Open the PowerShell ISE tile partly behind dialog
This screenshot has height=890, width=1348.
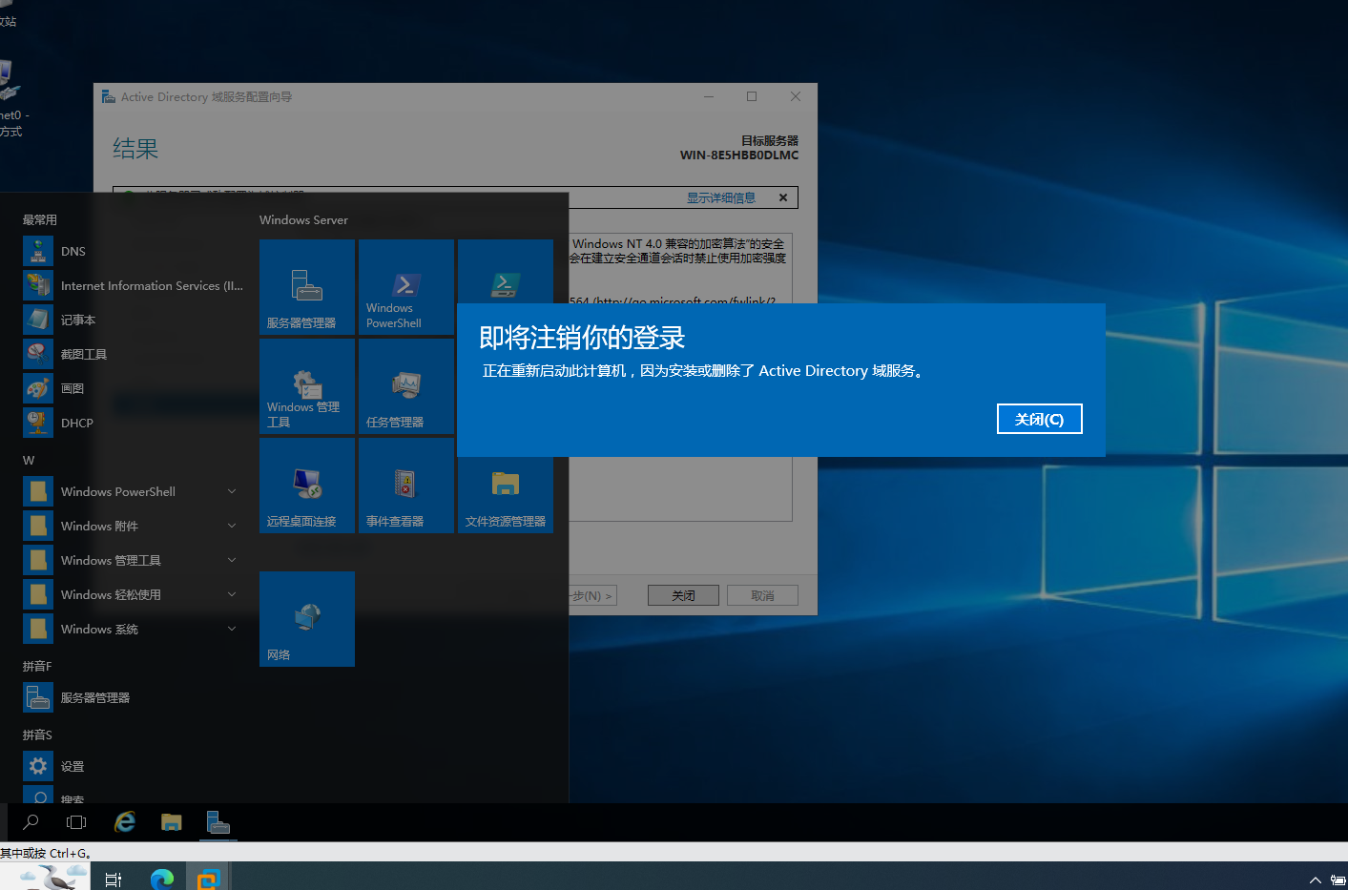tap(506, 272)
